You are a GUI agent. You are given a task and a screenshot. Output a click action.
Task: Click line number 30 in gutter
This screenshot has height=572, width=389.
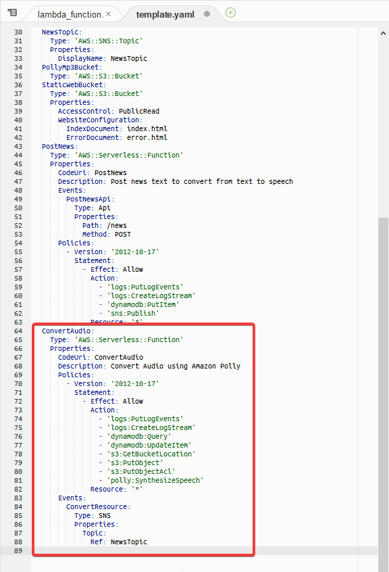tap(18, 32)
